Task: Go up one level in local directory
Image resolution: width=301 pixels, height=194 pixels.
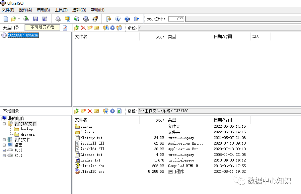Action: [x=76, y=111]
